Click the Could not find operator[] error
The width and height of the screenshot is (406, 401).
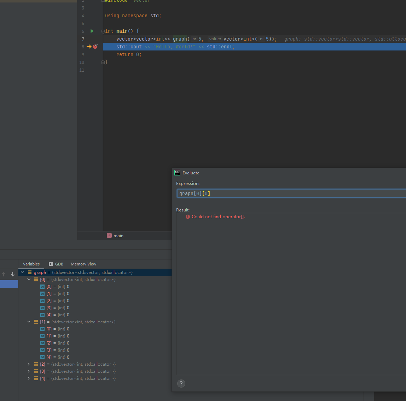pos(218,217)
